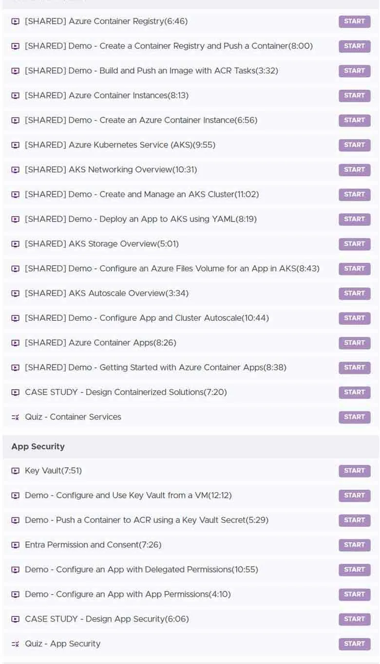Start Azure Kubernetes Service (AKS) lecture
380x664 pixels.
[355, 145]
